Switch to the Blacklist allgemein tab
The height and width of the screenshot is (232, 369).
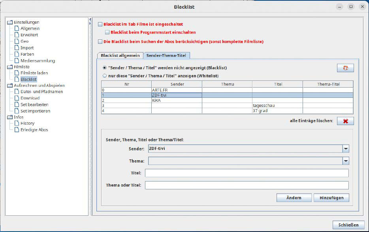(x=120, y=56)
